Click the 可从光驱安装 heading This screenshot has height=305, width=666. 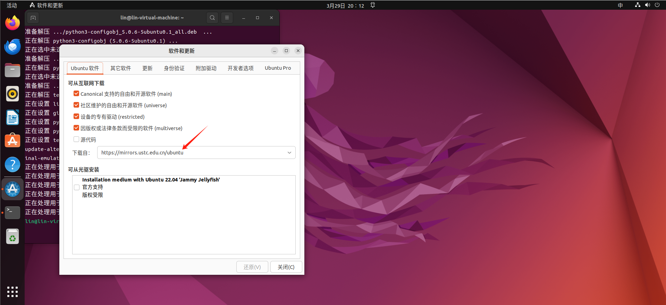84,170
